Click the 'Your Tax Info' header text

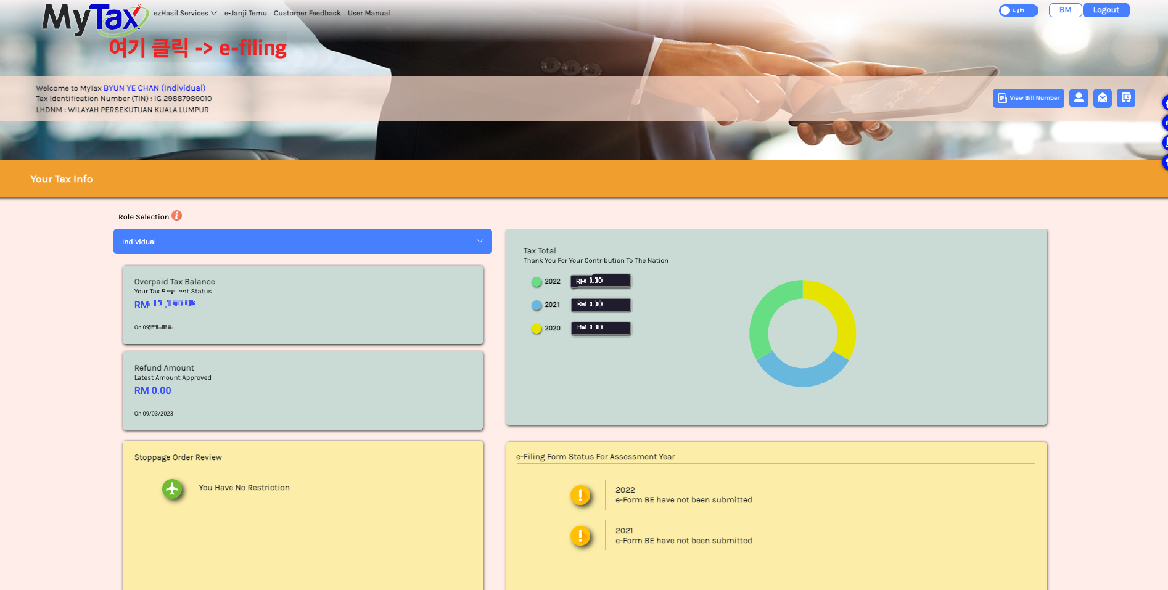[x=62, y=179]
